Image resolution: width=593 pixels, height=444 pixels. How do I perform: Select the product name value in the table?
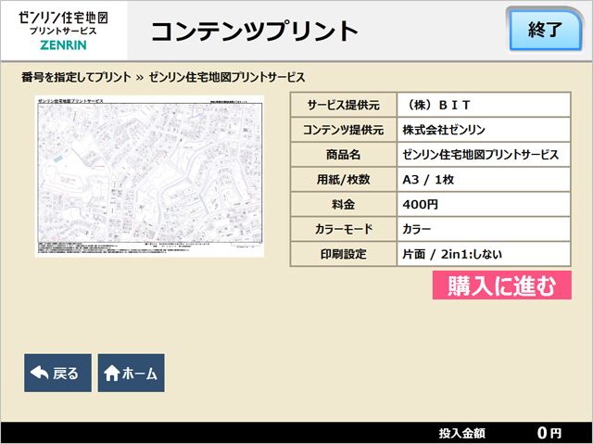[x=484, y=155]
